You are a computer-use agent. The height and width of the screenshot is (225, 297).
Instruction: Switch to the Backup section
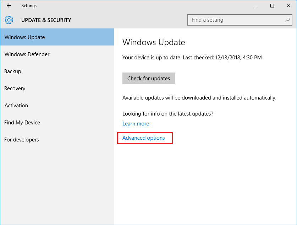(x=13, y=71)
